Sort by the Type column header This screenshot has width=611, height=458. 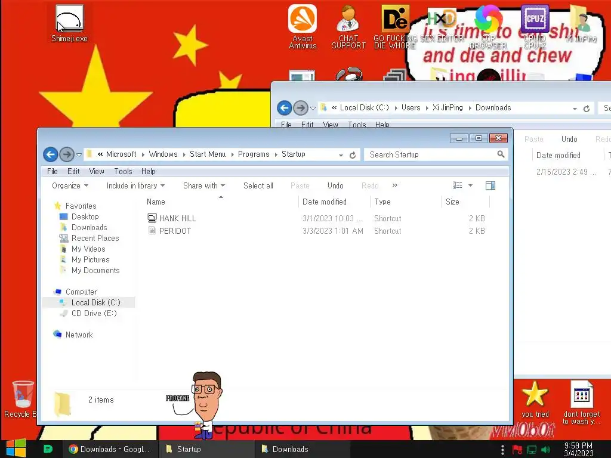click(x=406, y=202)
